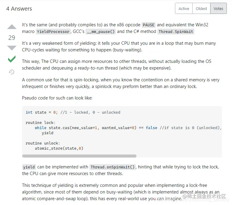
Task: Click the "4 Answers" heading
Action: click(19, 9)
